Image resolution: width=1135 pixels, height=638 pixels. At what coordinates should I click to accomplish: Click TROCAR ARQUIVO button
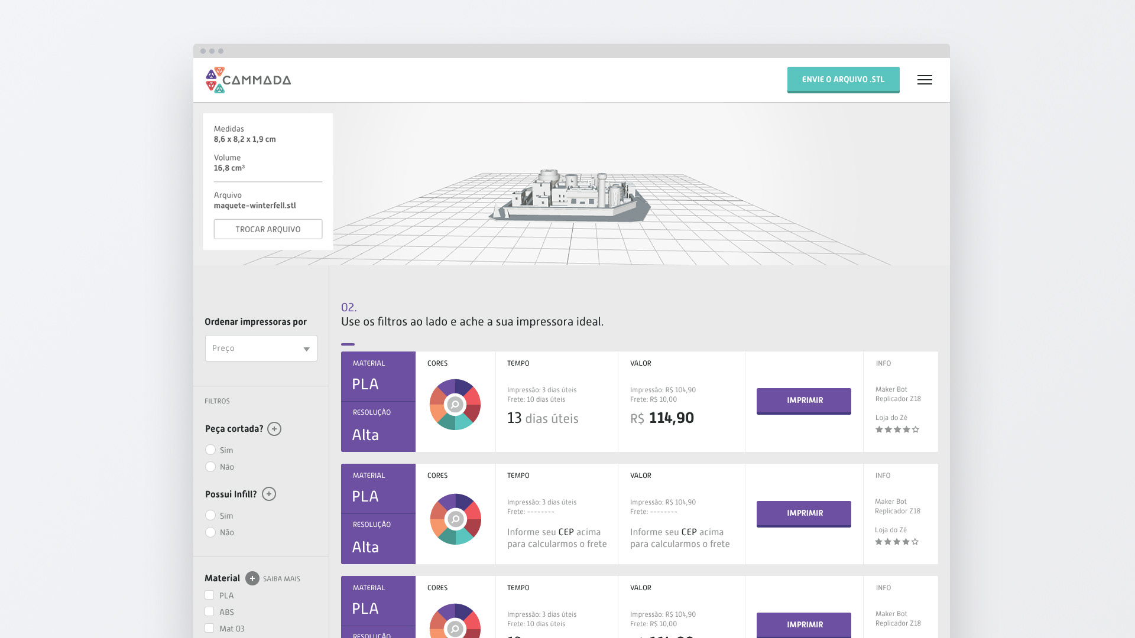(268, 229)
